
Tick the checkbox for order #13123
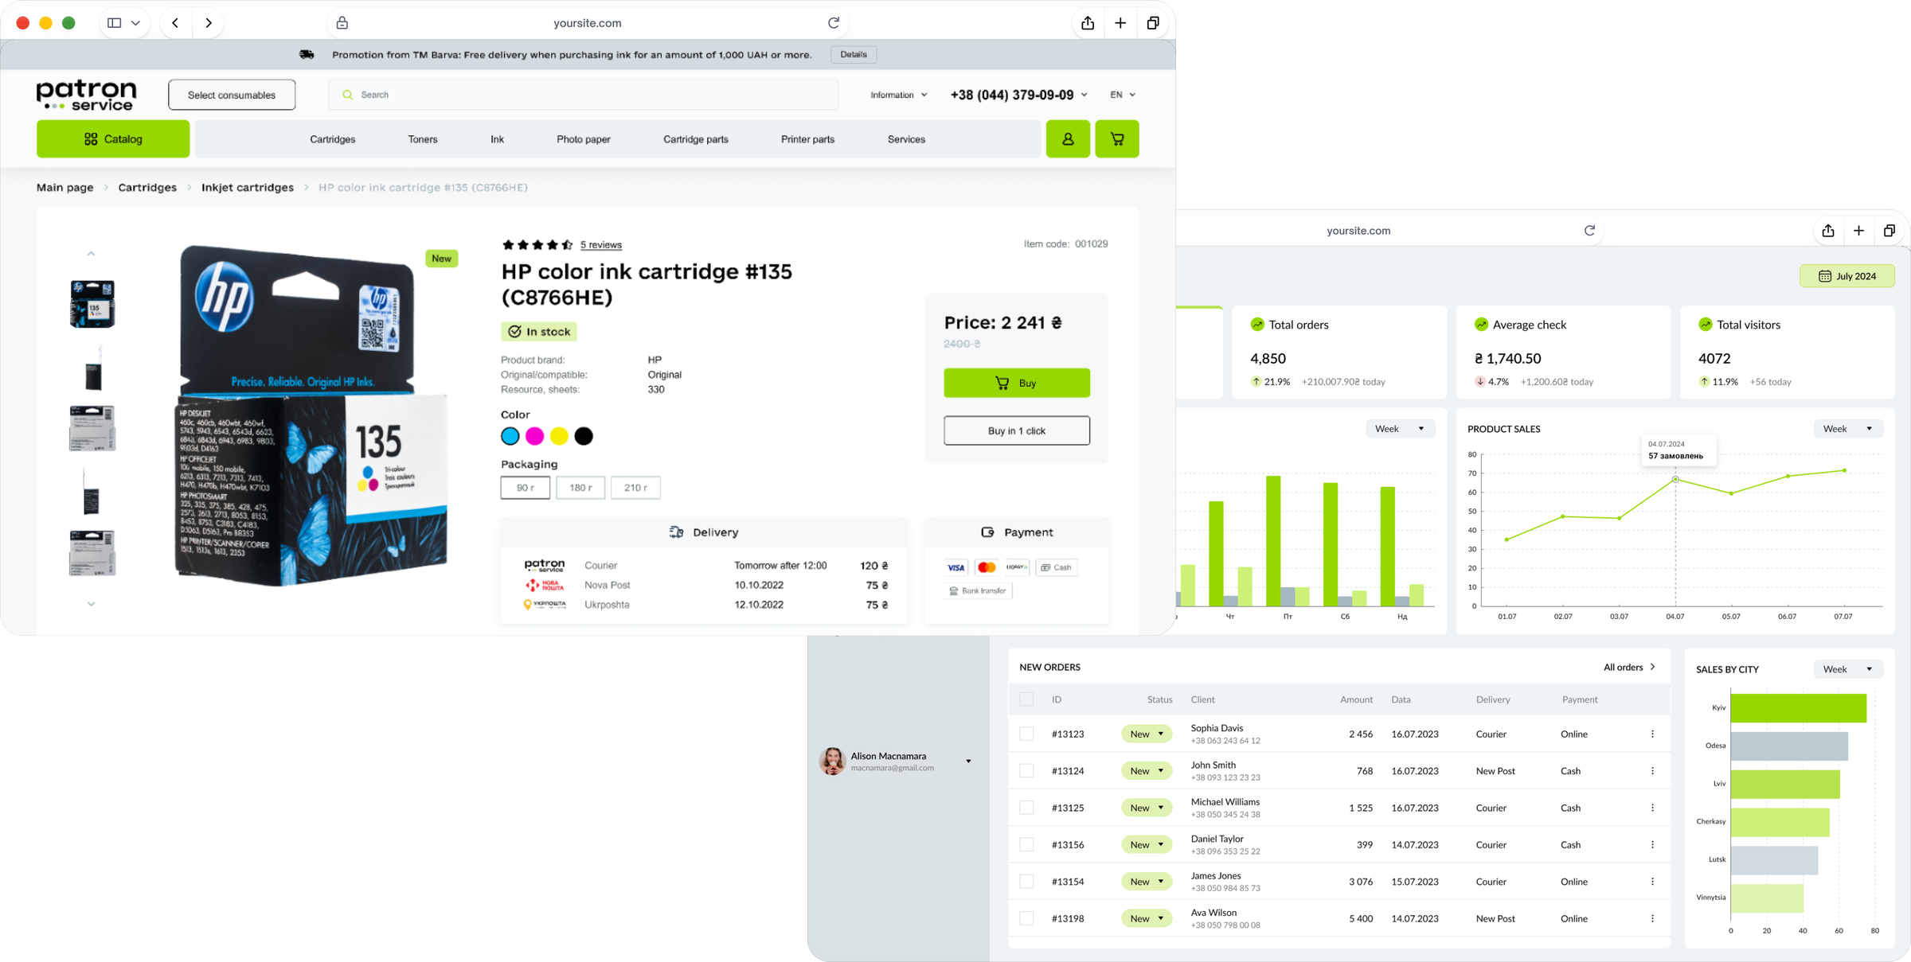pyautogui.click(x=1026, y=734)
